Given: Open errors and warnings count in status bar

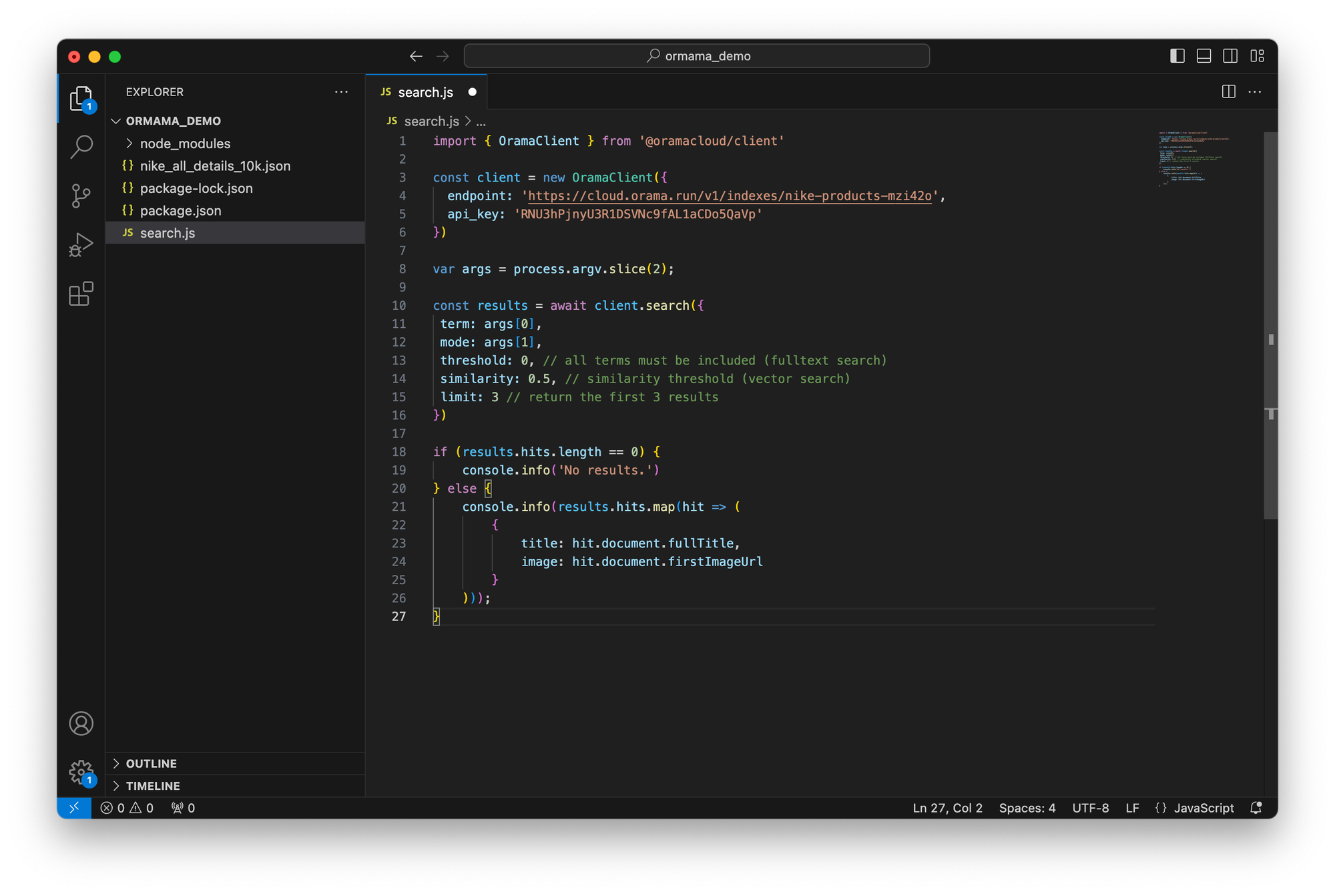Looking at the screenshot, I should [x=127, y=808].
